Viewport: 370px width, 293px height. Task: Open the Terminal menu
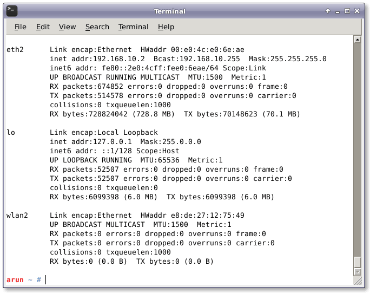[x=133, y=27]
